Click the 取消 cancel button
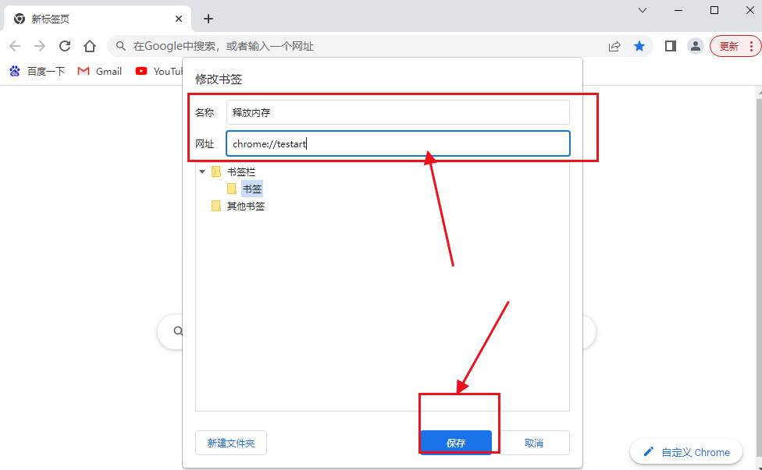 coord(534,443)
